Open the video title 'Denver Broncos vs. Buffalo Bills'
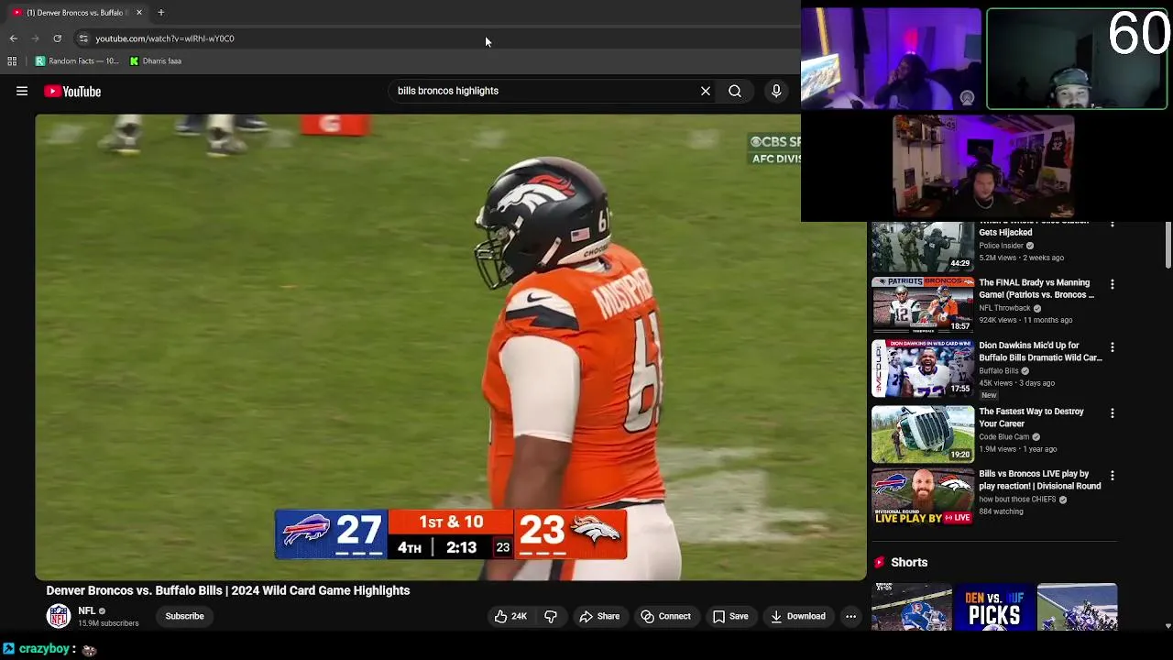This screenshot has width=1173, height=660. tap(228, 591)
